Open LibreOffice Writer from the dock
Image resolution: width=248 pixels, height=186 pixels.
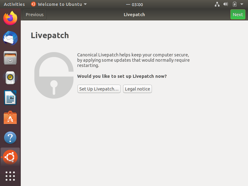pyautogui.click(x=10, y=98)
